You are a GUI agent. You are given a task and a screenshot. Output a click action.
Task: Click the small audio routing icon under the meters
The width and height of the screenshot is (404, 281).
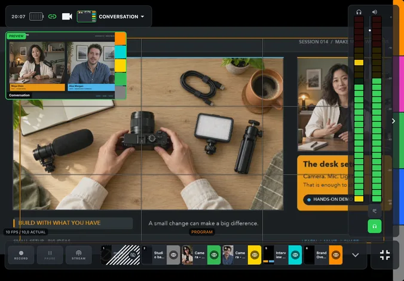375,211
